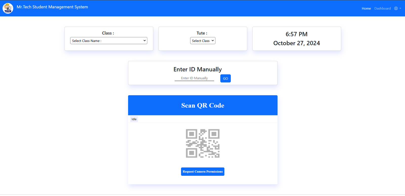Click the gray QR code placeholder image
This screenshot has width=405, height=196.
click(x=202, y=143)
